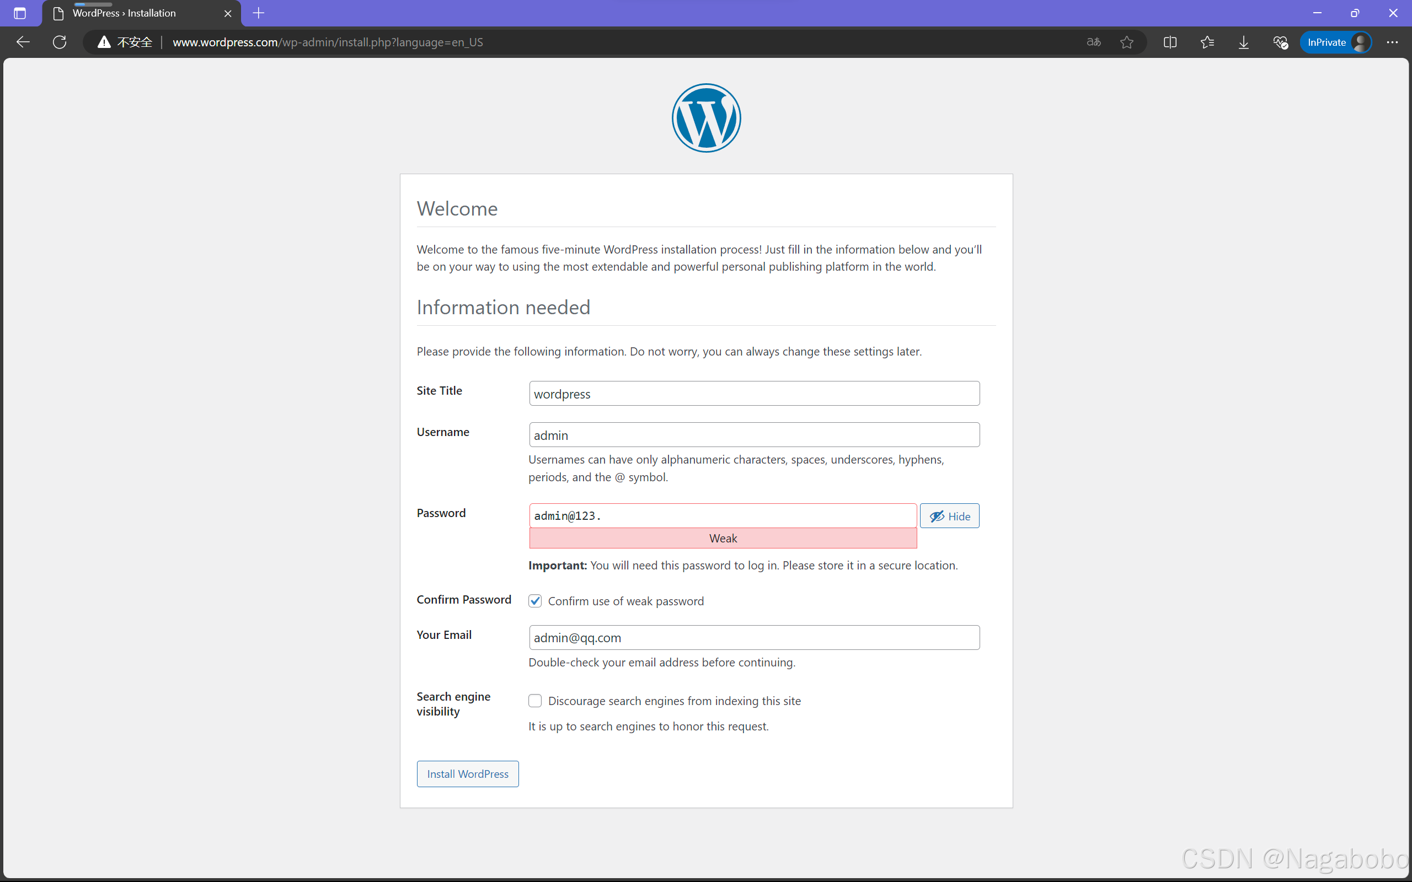Click the browser back arrow

(23, 42)
